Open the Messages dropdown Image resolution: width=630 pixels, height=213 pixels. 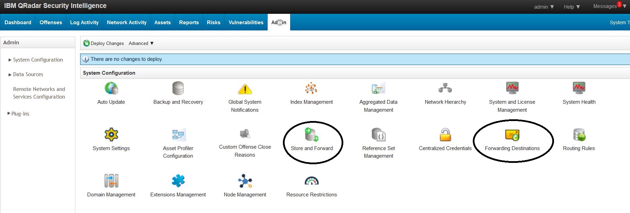pyautogui.click(x=610, y=6)
